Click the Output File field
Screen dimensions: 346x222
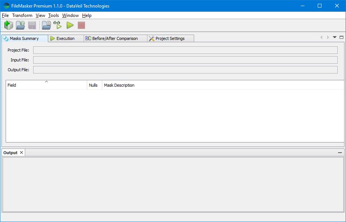[185, 70]
